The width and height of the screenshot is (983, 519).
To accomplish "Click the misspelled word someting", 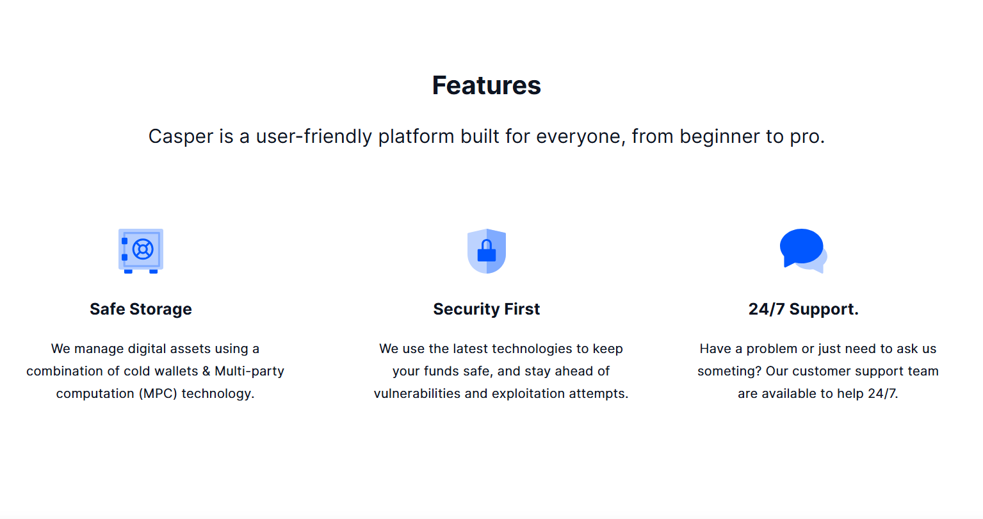I will click(x=729, y=371).
